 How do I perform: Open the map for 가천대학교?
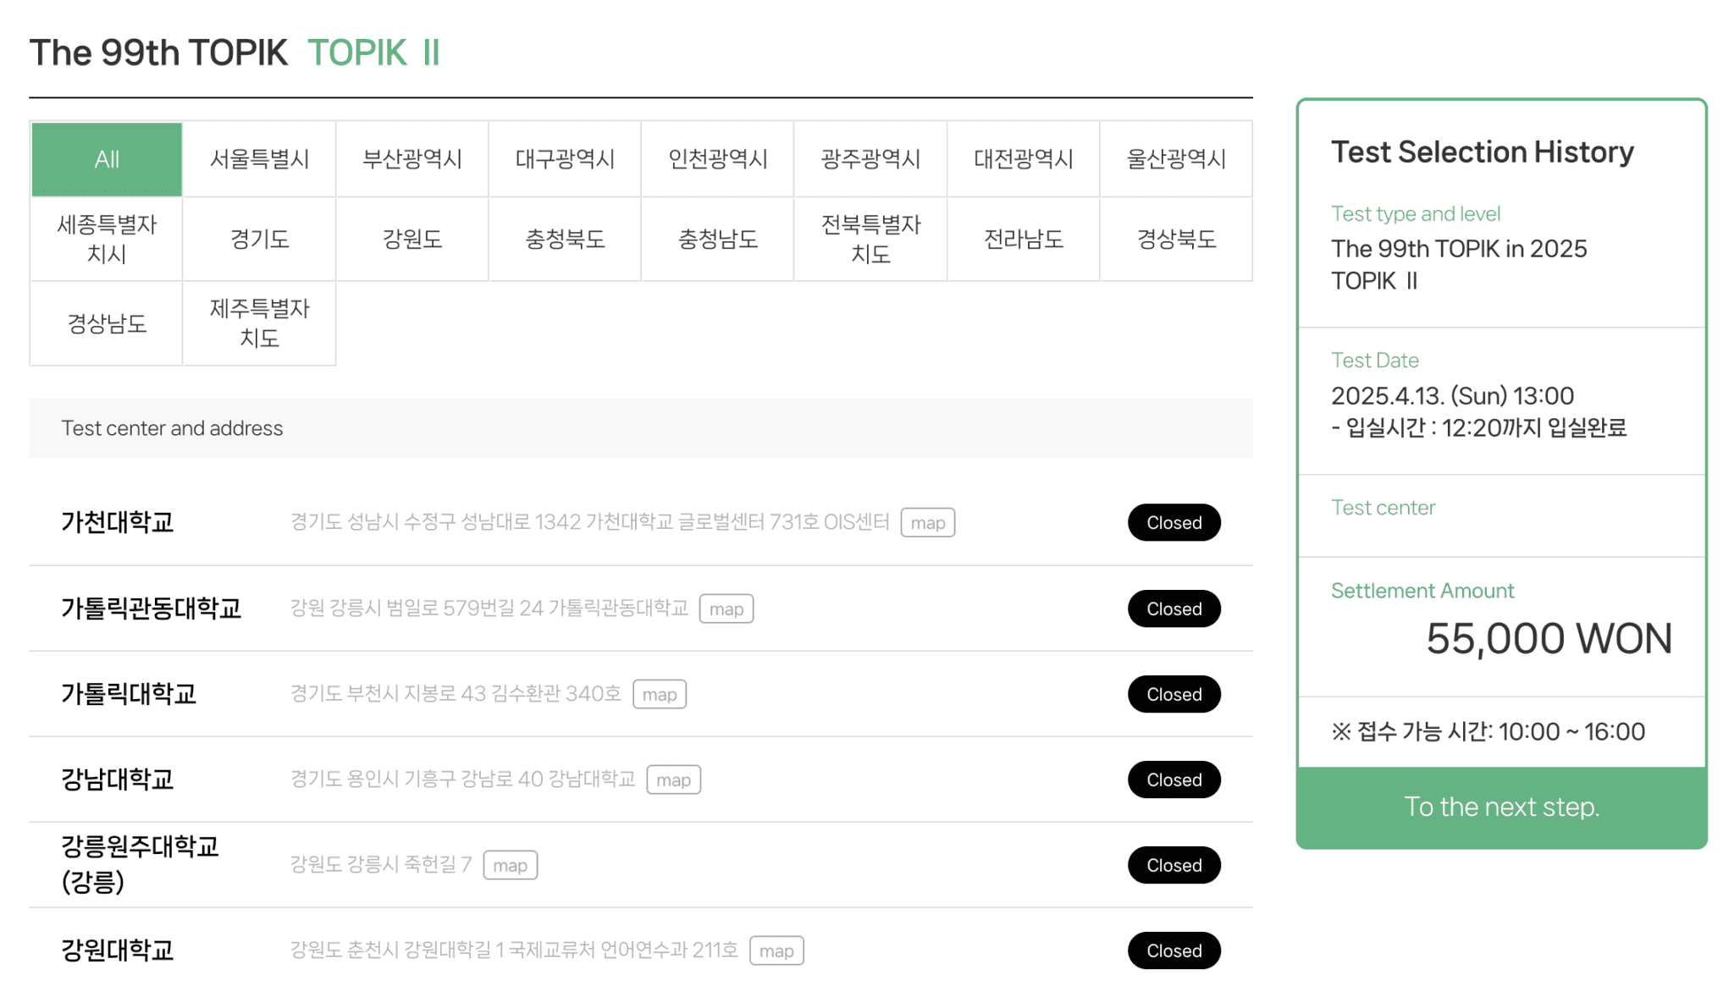pos(928,522)
